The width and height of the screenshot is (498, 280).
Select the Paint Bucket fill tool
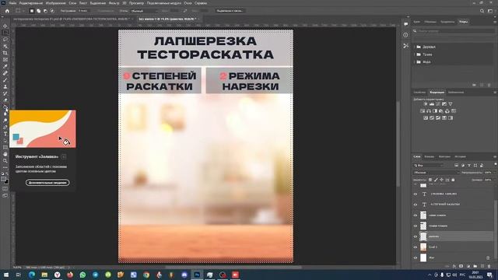(5, 107)
